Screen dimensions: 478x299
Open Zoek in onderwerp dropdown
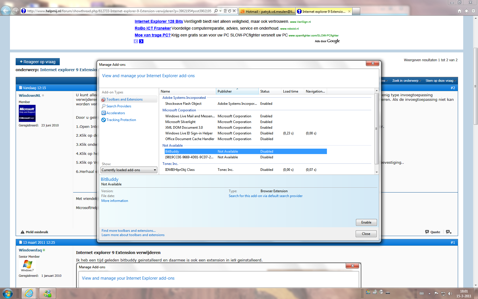406,81
